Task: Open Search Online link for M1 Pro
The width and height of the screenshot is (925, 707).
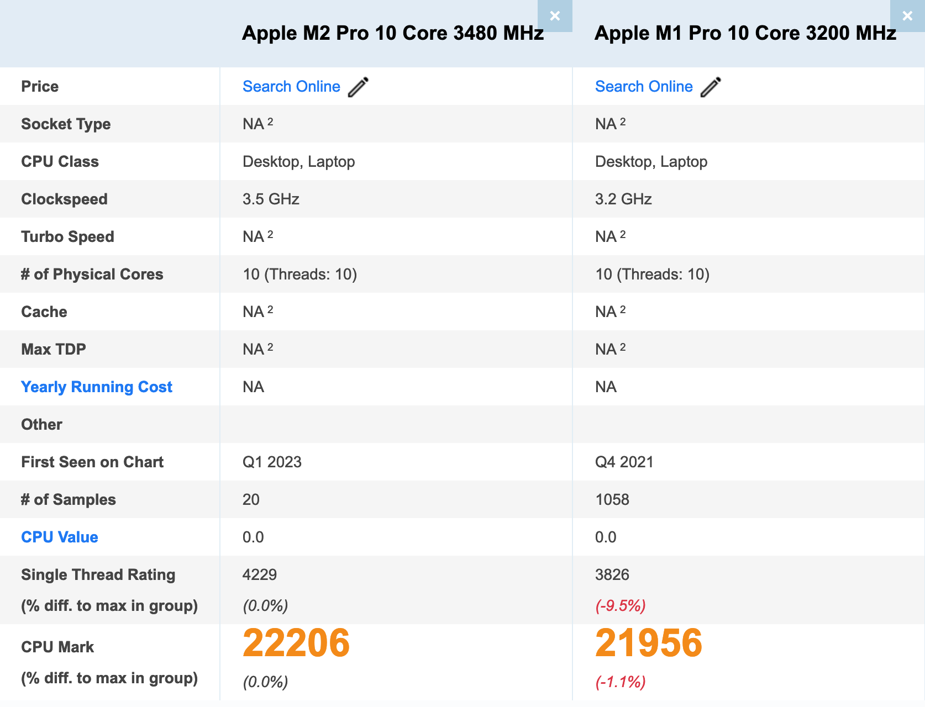Action: pyautogui.click(x=644, y=87)
